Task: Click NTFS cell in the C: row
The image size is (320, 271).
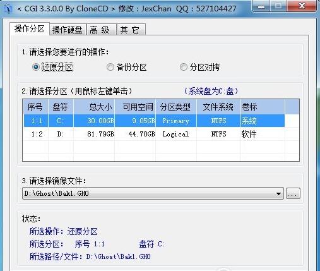Action: [218, 121]
